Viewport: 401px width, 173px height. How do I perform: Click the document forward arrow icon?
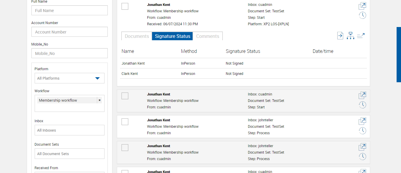340,36
